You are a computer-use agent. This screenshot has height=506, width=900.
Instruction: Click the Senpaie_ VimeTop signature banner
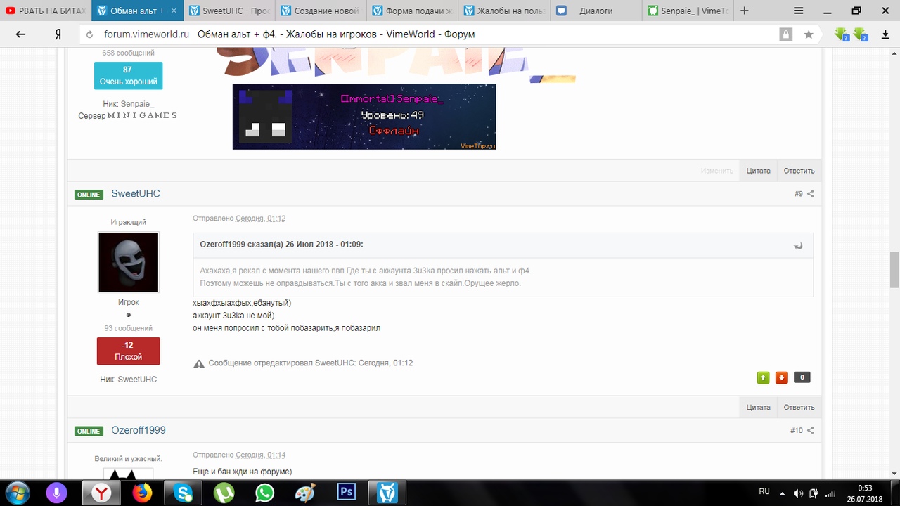pos(364,117)
